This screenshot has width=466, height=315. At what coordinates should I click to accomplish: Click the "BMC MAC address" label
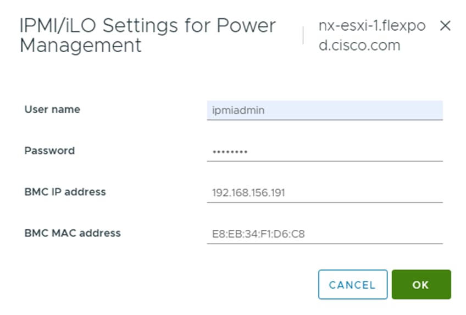73,233
